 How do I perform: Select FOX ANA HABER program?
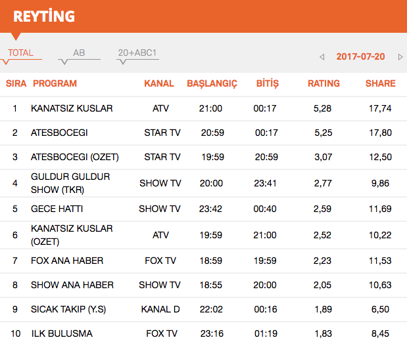click(x=67, y=261)
